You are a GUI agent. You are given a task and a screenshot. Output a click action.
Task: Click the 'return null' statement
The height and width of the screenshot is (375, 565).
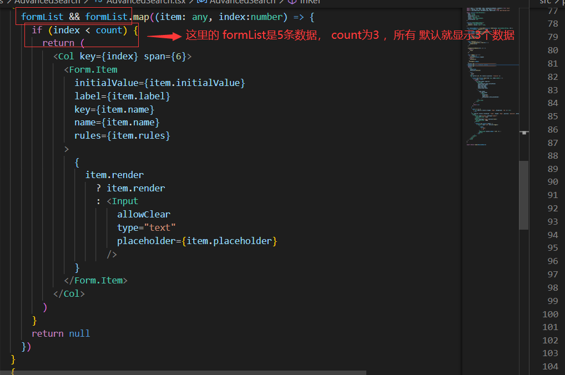[x=60, y=333]
